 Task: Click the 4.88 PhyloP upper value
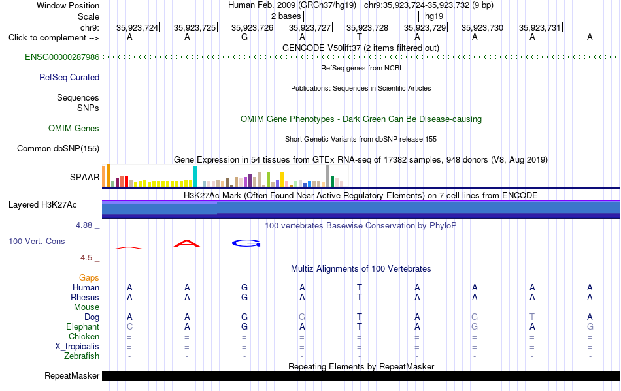pyautogui.click(x=84, y=225)
